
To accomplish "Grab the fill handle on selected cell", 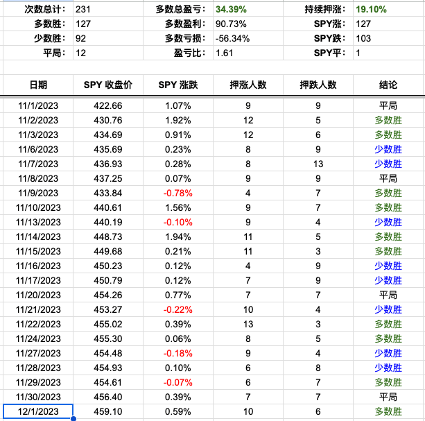I will 73,418.
